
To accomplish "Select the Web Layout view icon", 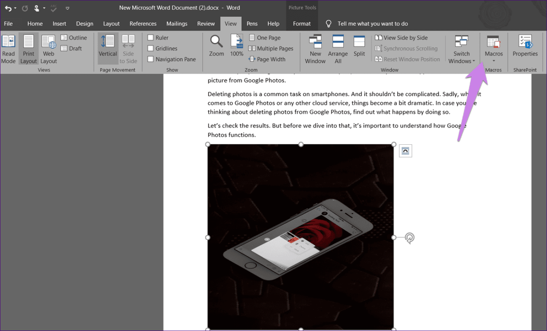I will (48, 42).
